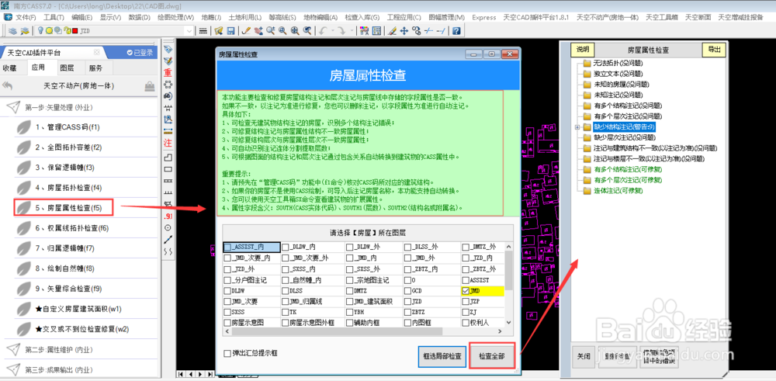Click the lightbulb layer on/off icon
Screen dimensions: 776x381
pyautogui.click(x=40, y=31)
